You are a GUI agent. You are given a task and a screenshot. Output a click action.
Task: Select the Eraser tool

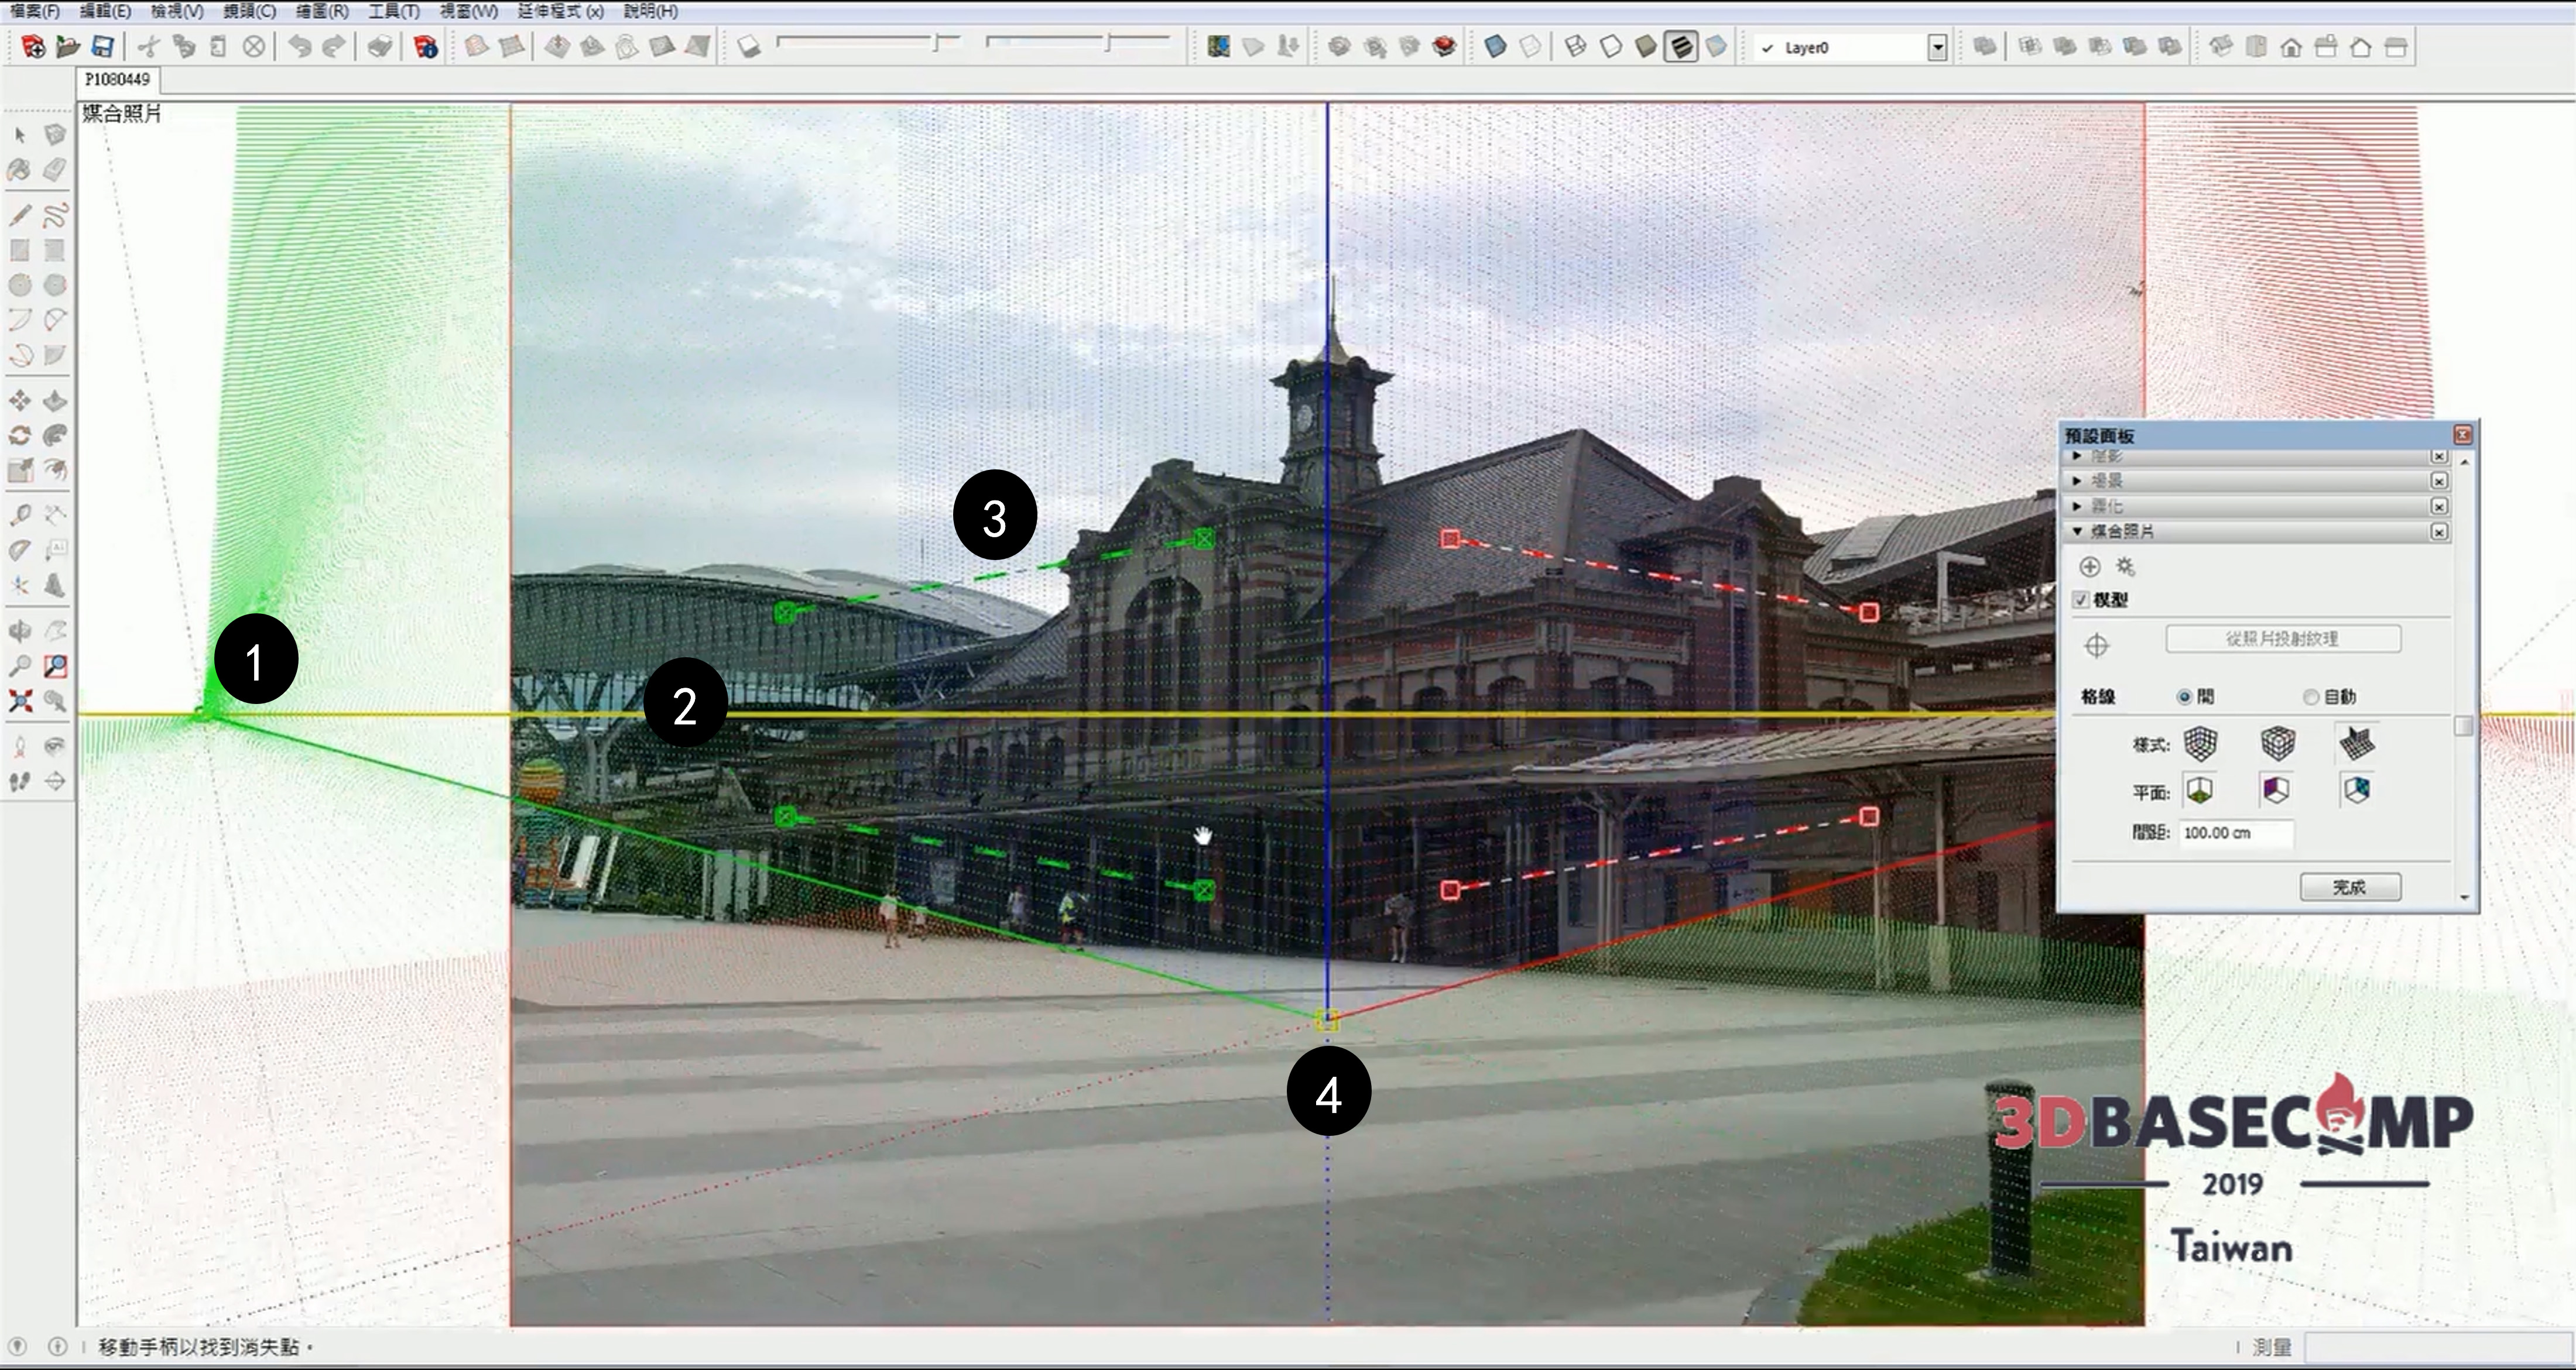55,170
